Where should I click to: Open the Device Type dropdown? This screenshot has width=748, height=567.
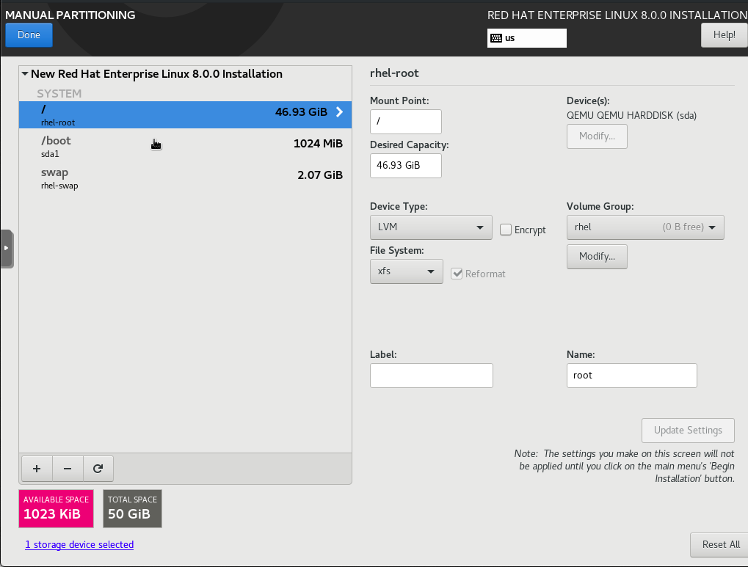431,227
